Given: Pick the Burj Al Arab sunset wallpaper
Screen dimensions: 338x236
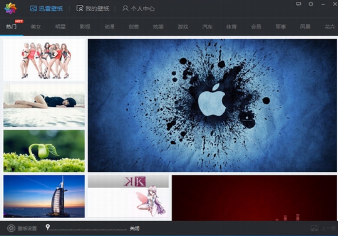Looking at the screenshot, I should click(44, 196).
